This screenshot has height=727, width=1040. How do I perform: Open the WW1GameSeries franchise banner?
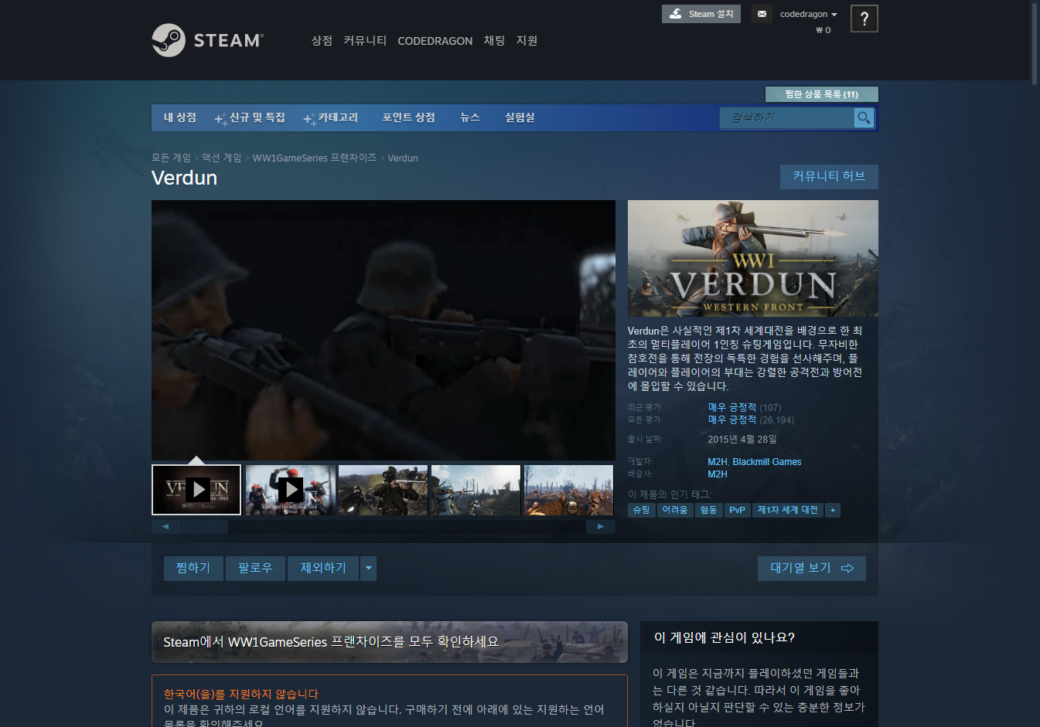coord(389,642)
